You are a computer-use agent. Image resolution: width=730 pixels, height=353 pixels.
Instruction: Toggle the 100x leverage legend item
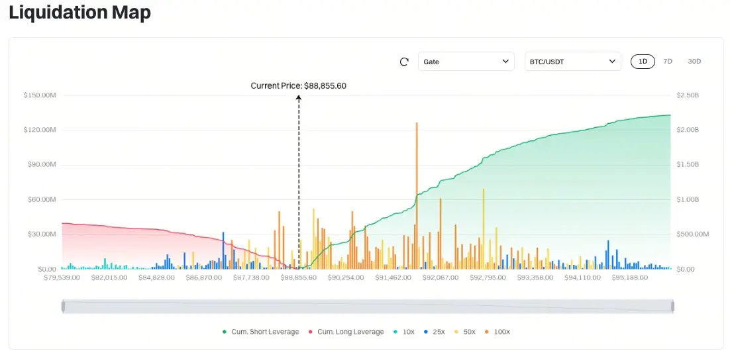497,332
